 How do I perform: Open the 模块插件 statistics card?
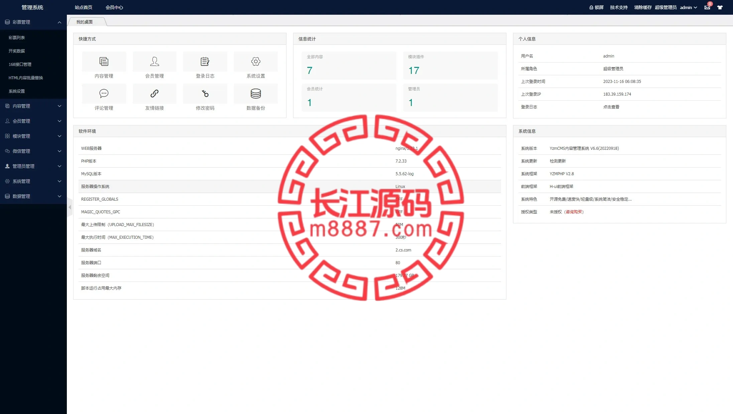pos(450,66)
